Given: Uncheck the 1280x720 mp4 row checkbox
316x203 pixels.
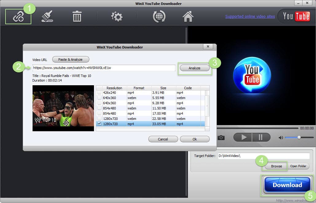Looking at the screenshot, I should pos(99,124).
